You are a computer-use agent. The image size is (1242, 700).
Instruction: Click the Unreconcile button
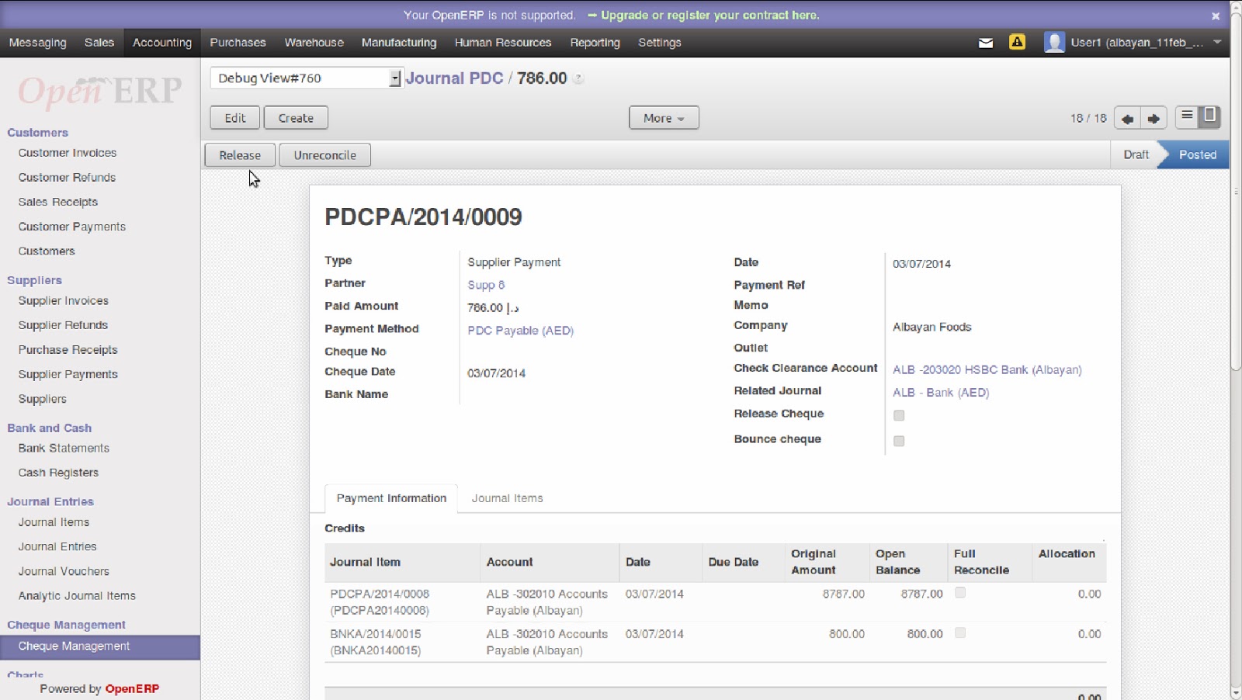click(x=324, y=155)
